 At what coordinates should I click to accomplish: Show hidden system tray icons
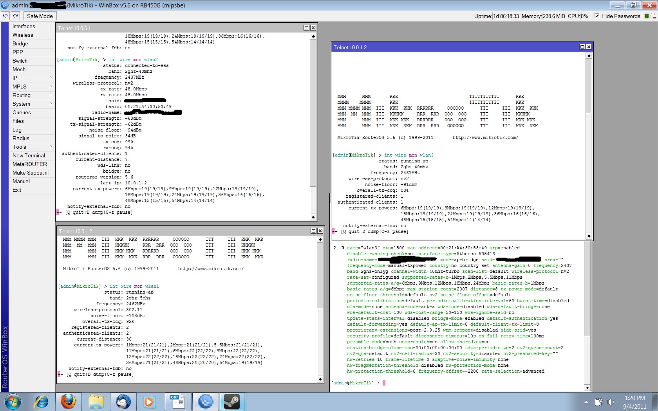(x=586, y=402)
